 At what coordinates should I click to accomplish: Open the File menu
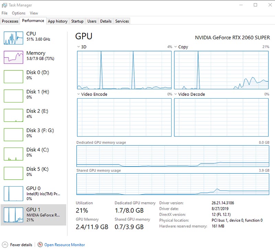pyautogui.click(x=4, y=13)
